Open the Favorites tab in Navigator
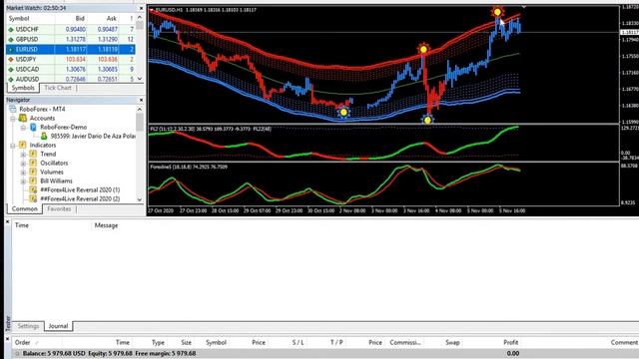The width and height of the screenshot is (639, 359). point(59,208)
